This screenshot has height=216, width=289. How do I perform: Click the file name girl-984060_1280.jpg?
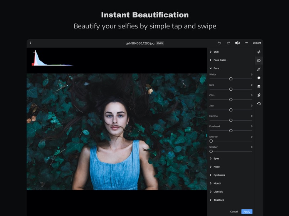pyautogui.click(x=140, y=43)
